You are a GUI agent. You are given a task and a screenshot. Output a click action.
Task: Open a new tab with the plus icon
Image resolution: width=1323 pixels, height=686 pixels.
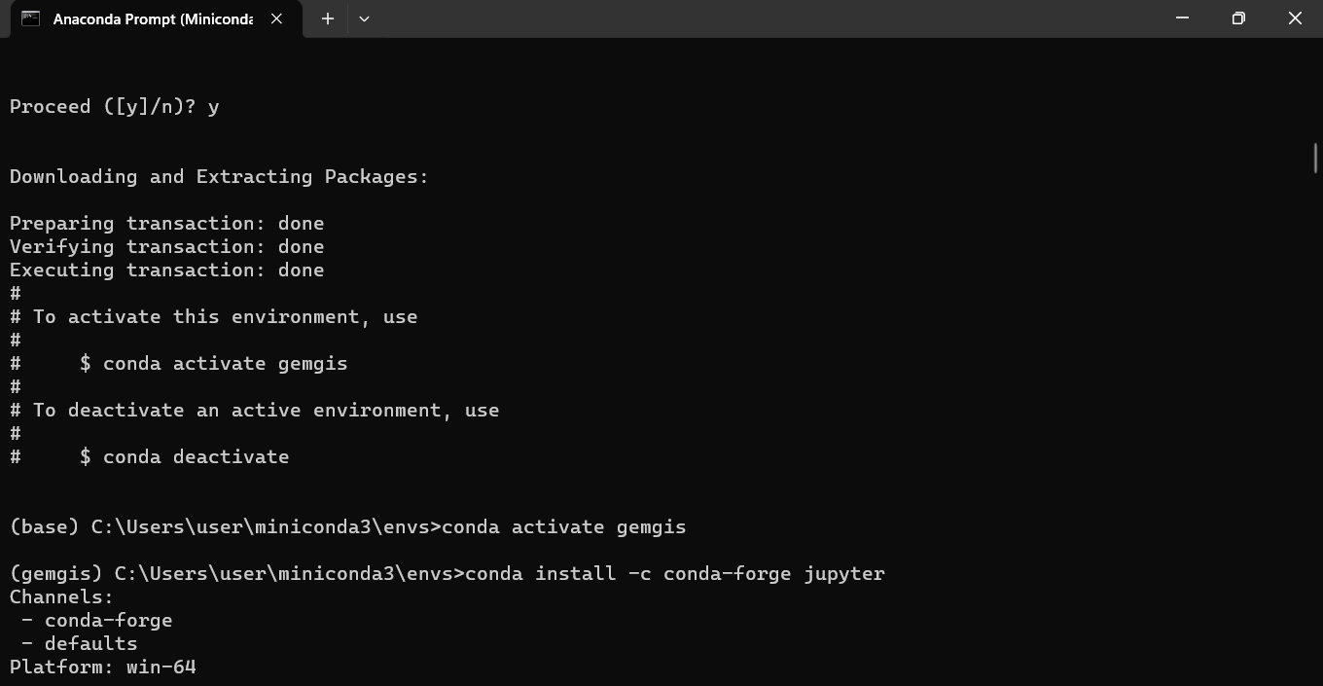(x=328, y=18)
